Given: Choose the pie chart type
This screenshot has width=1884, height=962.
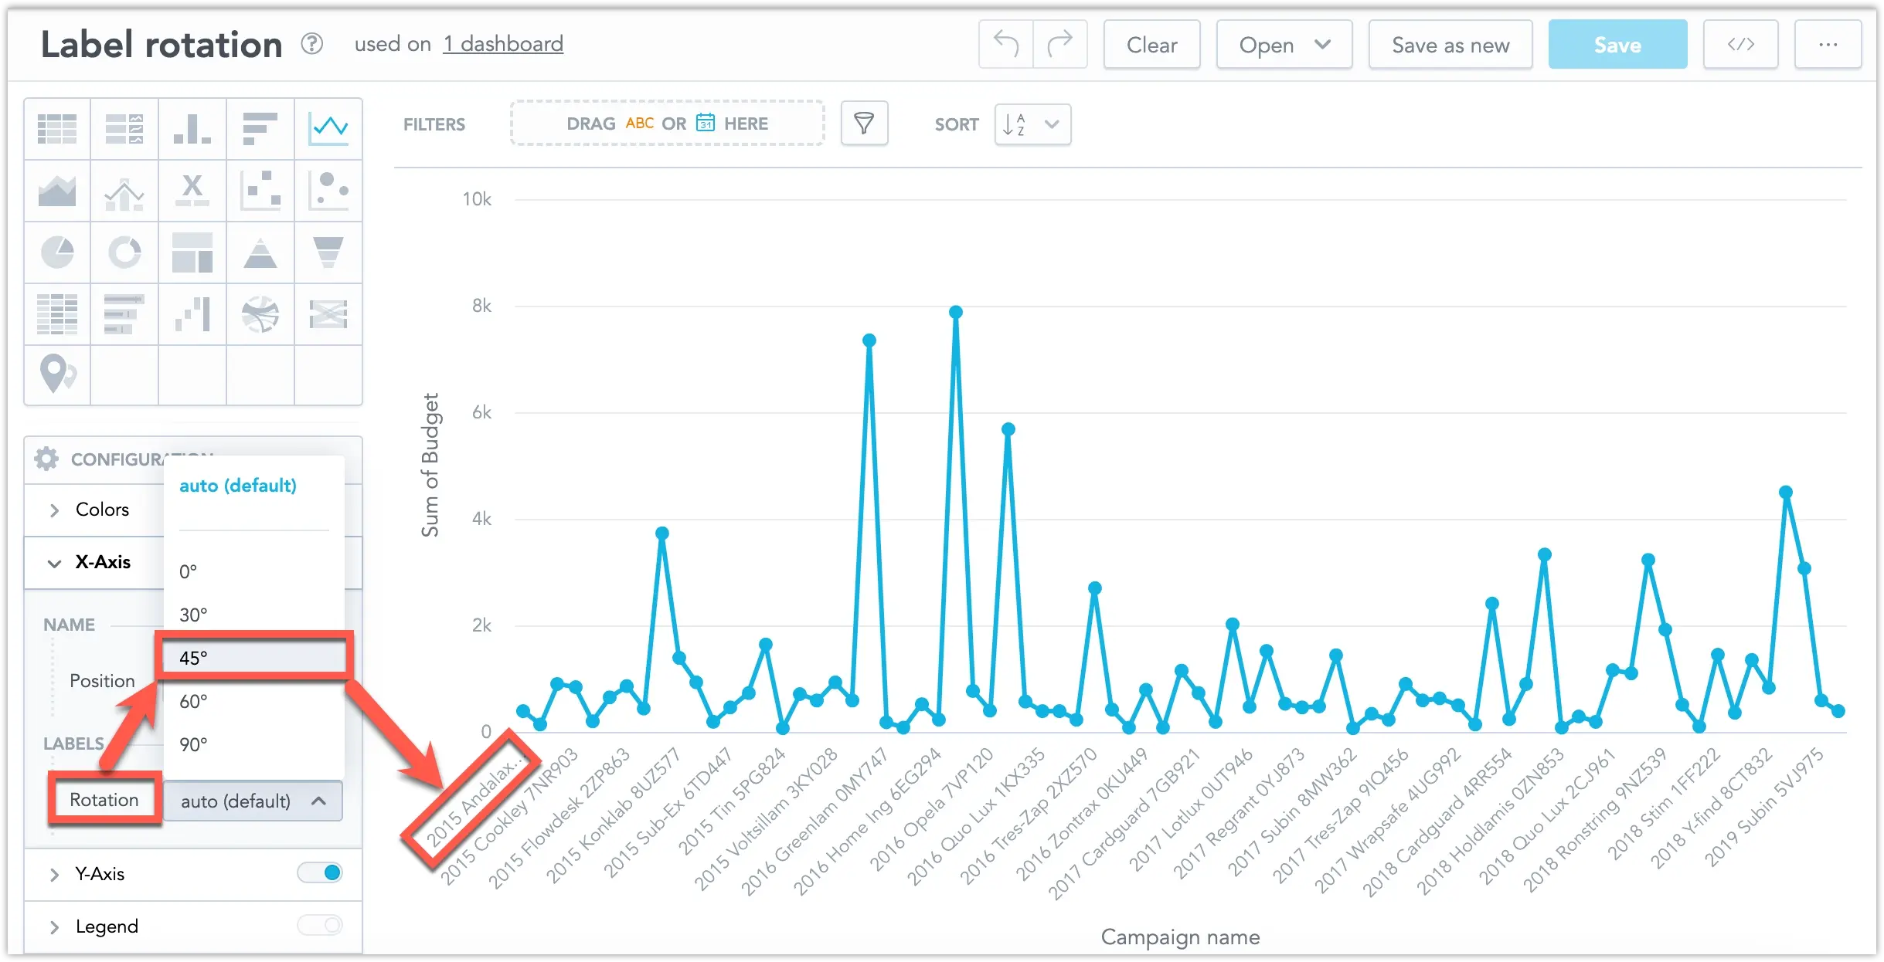Looking at the screenshot, I should click(x=57, y=252).
